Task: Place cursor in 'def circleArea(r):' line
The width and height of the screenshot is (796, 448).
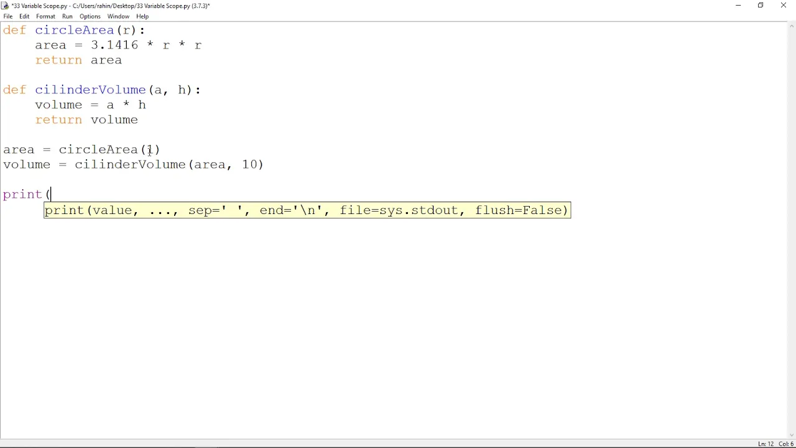Action: 74,30
